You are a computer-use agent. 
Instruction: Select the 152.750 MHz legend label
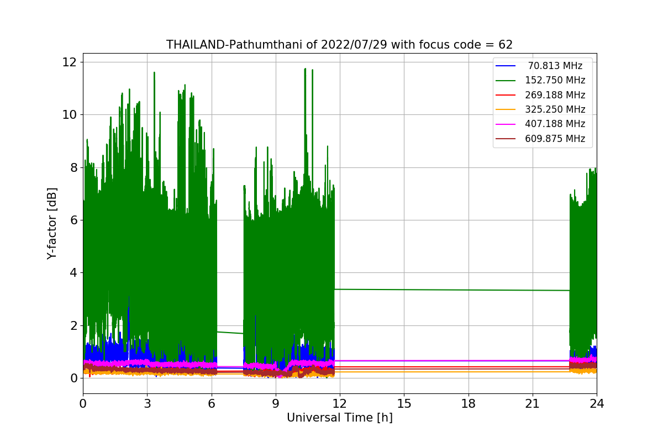point(555,81)
